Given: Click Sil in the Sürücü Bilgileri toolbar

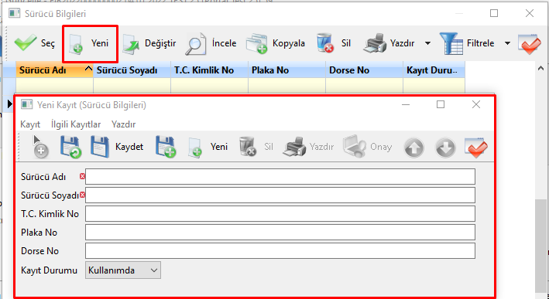Looking at the screenshot, I should [333, 43].
